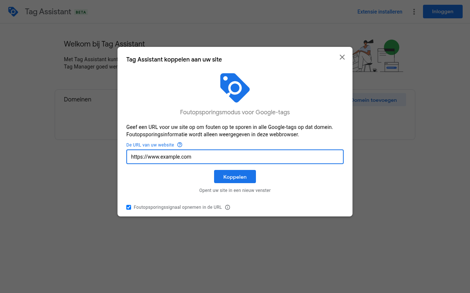This screenshot has width=470, height=293.
Task: Close the Tag Assistant koppelen dialog
Action: click(x=342, y=57)
